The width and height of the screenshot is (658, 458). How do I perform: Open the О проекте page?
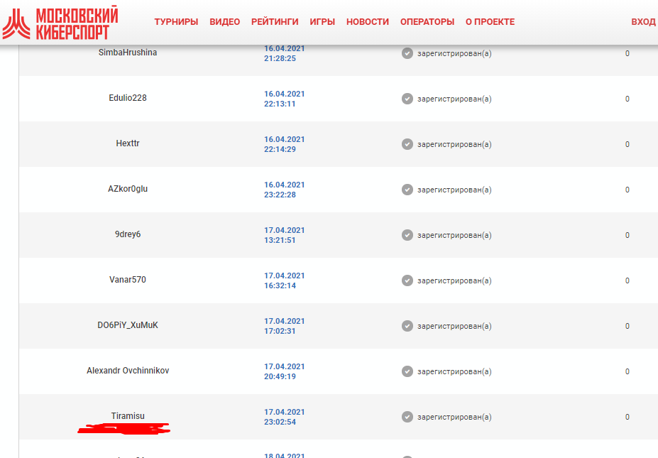(x=490, y=22)
